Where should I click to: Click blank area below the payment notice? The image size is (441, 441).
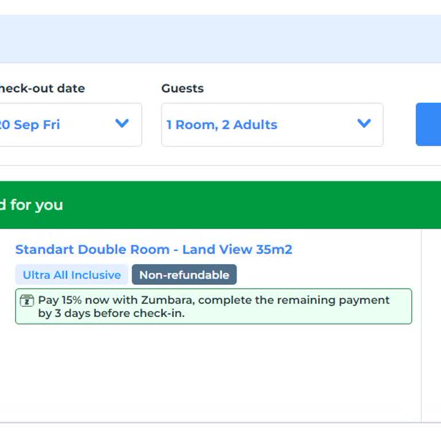tap(212, 373)
